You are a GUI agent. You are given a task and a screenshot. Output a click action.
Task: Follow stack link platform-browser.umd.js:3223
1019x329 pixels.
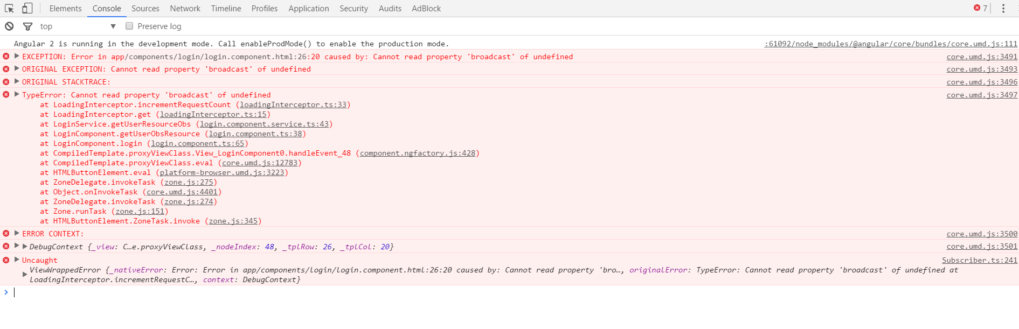pos(222,172)
